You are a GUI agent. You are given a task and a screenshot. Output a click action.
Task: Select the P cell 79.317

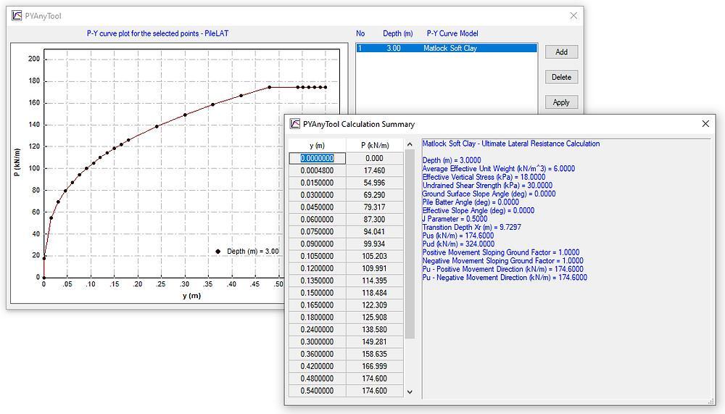[375, 207]
